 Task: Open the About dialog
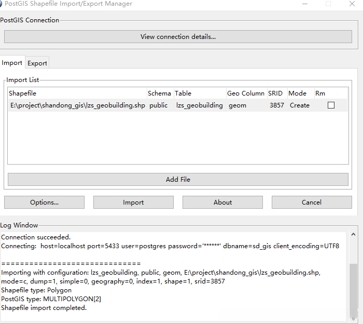[x=222, y=203]
